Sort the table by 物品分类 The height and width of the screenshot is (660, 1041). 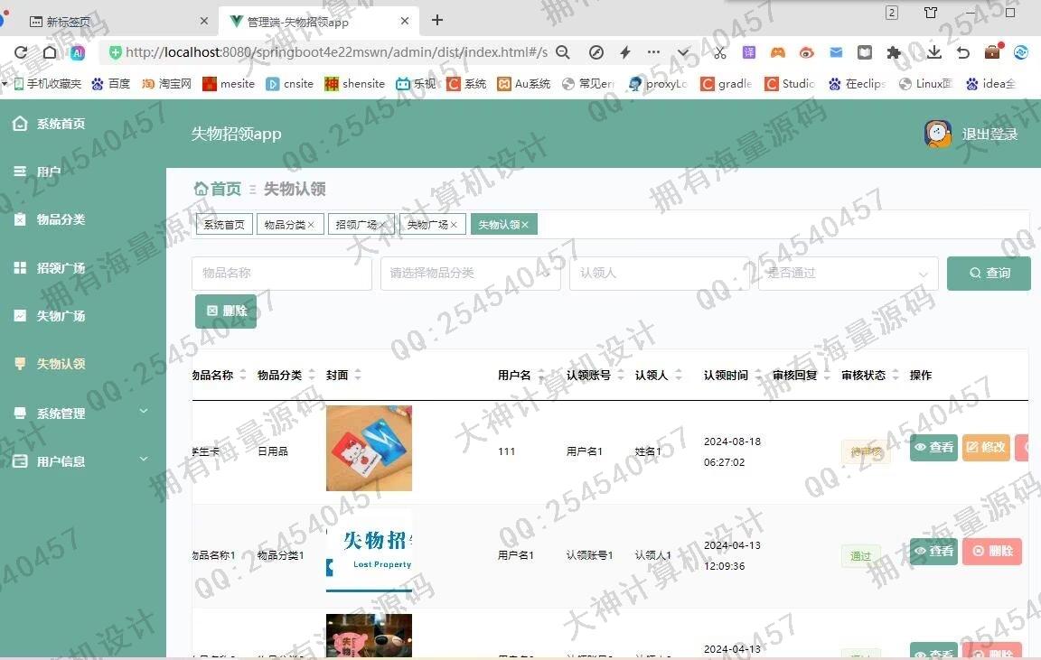312,375
